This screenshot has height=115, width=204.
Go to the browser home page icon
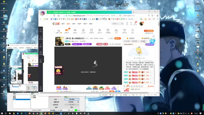[59, 16]
